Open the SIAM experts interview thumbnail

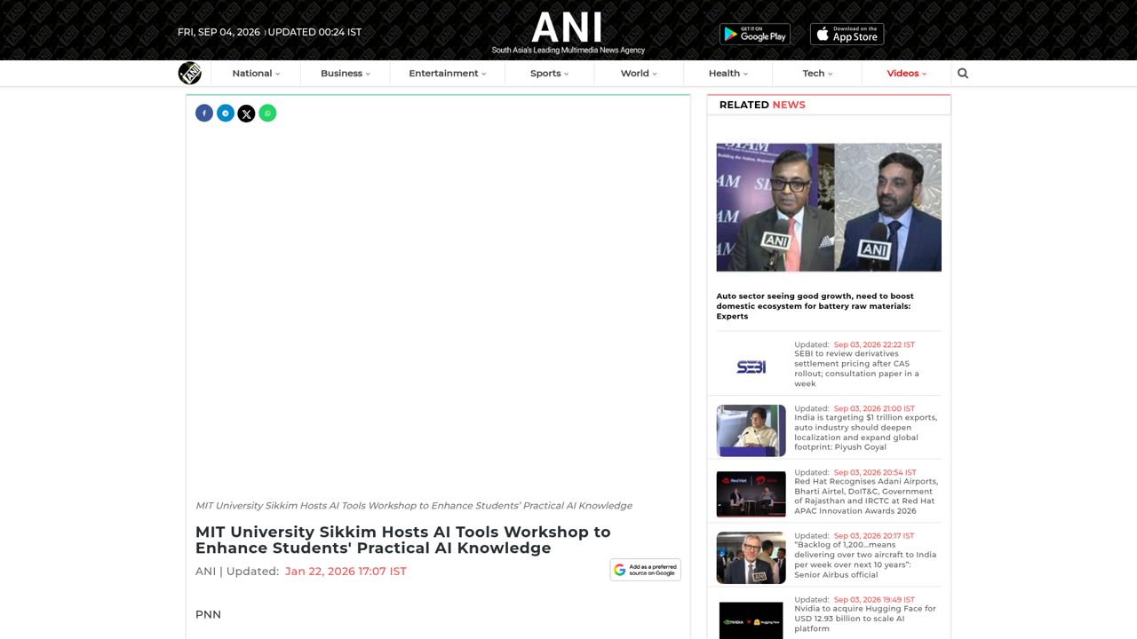tap(829, 207)
